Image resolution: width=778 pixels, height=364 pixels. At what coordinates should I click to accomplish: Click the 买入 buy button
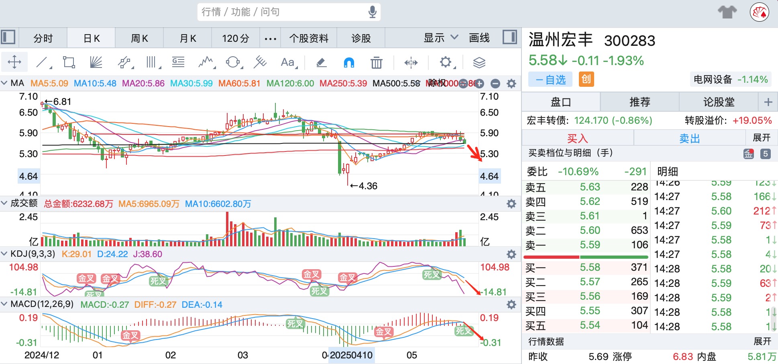point(577,138)
